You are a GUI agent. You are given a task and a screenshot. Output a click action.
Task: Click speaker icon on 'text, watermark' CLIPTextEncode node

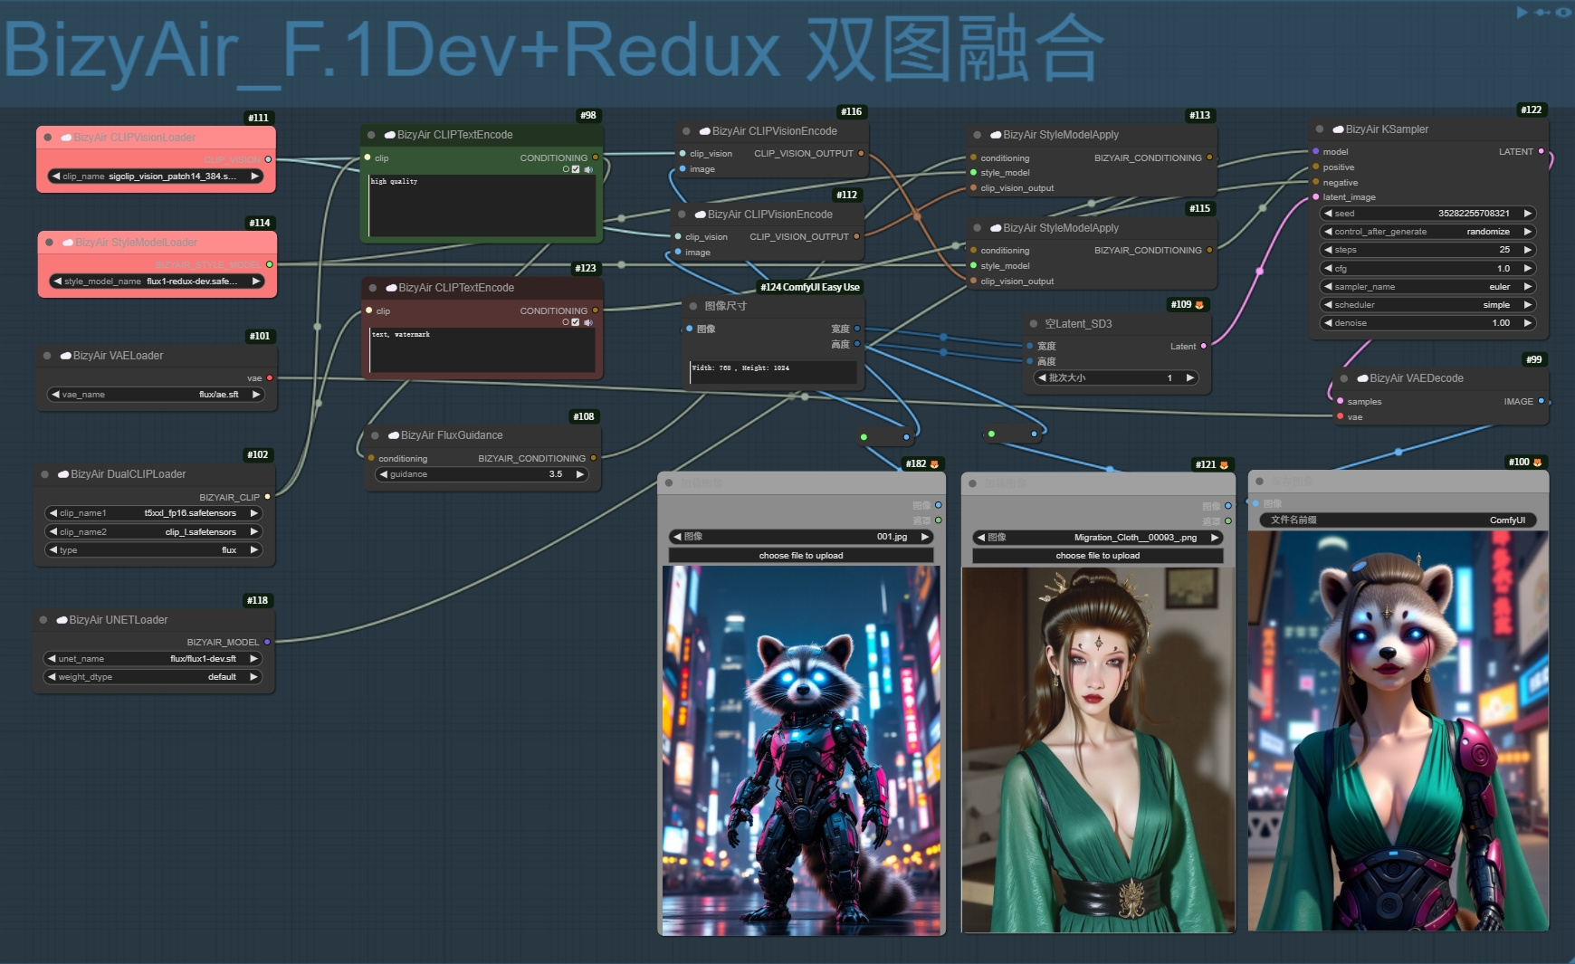point(588,322)
